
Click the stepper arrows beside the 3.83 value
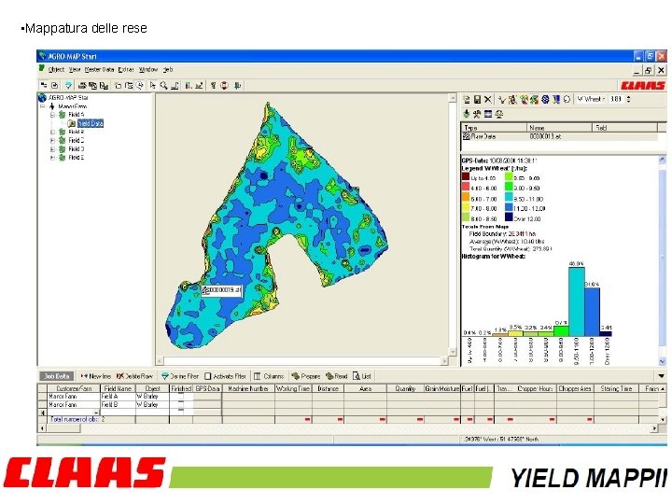click(628, 99)
